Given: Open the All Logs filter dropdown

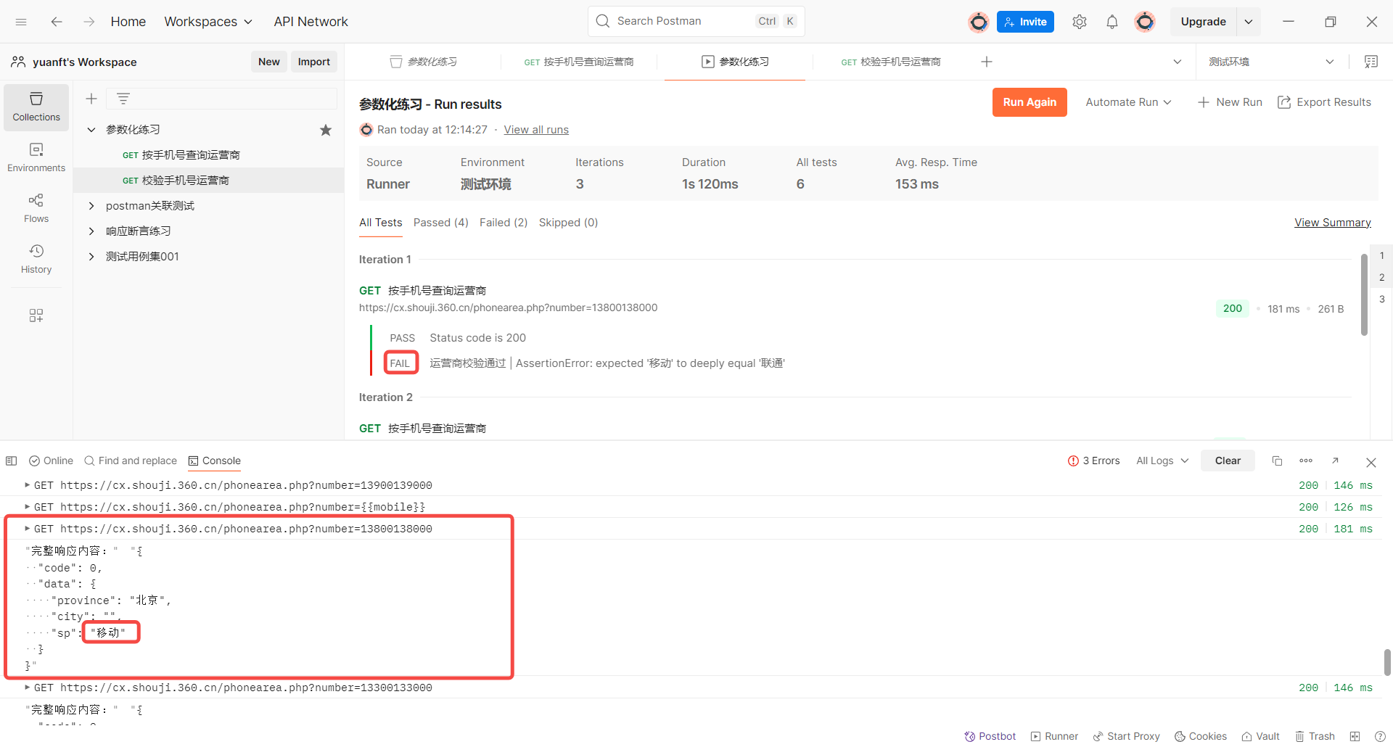Looking at the screenshot, I should click(1162, 461).
